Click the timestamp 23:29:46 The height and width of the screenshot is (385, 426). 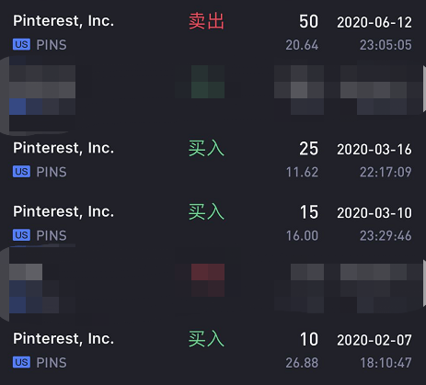(x=386, y=236)
